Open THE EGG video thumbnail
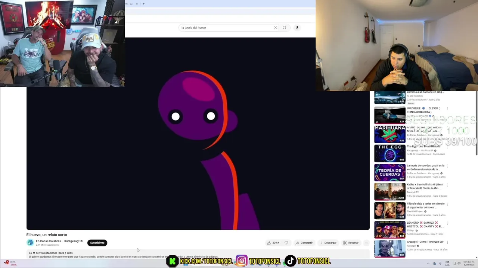The height and width of the screenshot is (268, 478). pyautogui.click(x=389, y=153)
